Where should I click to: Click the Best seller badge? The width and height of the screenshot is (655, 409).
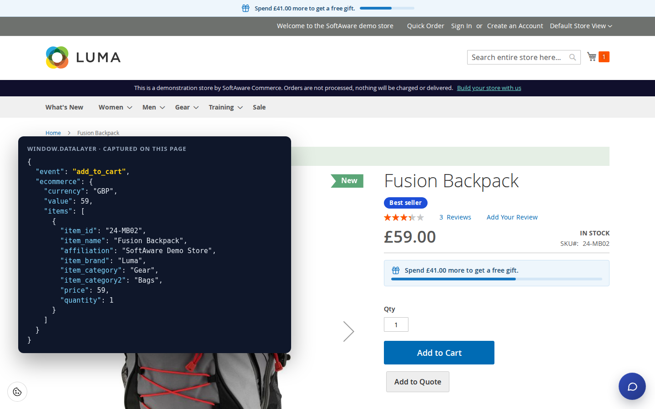click(406, 203)
